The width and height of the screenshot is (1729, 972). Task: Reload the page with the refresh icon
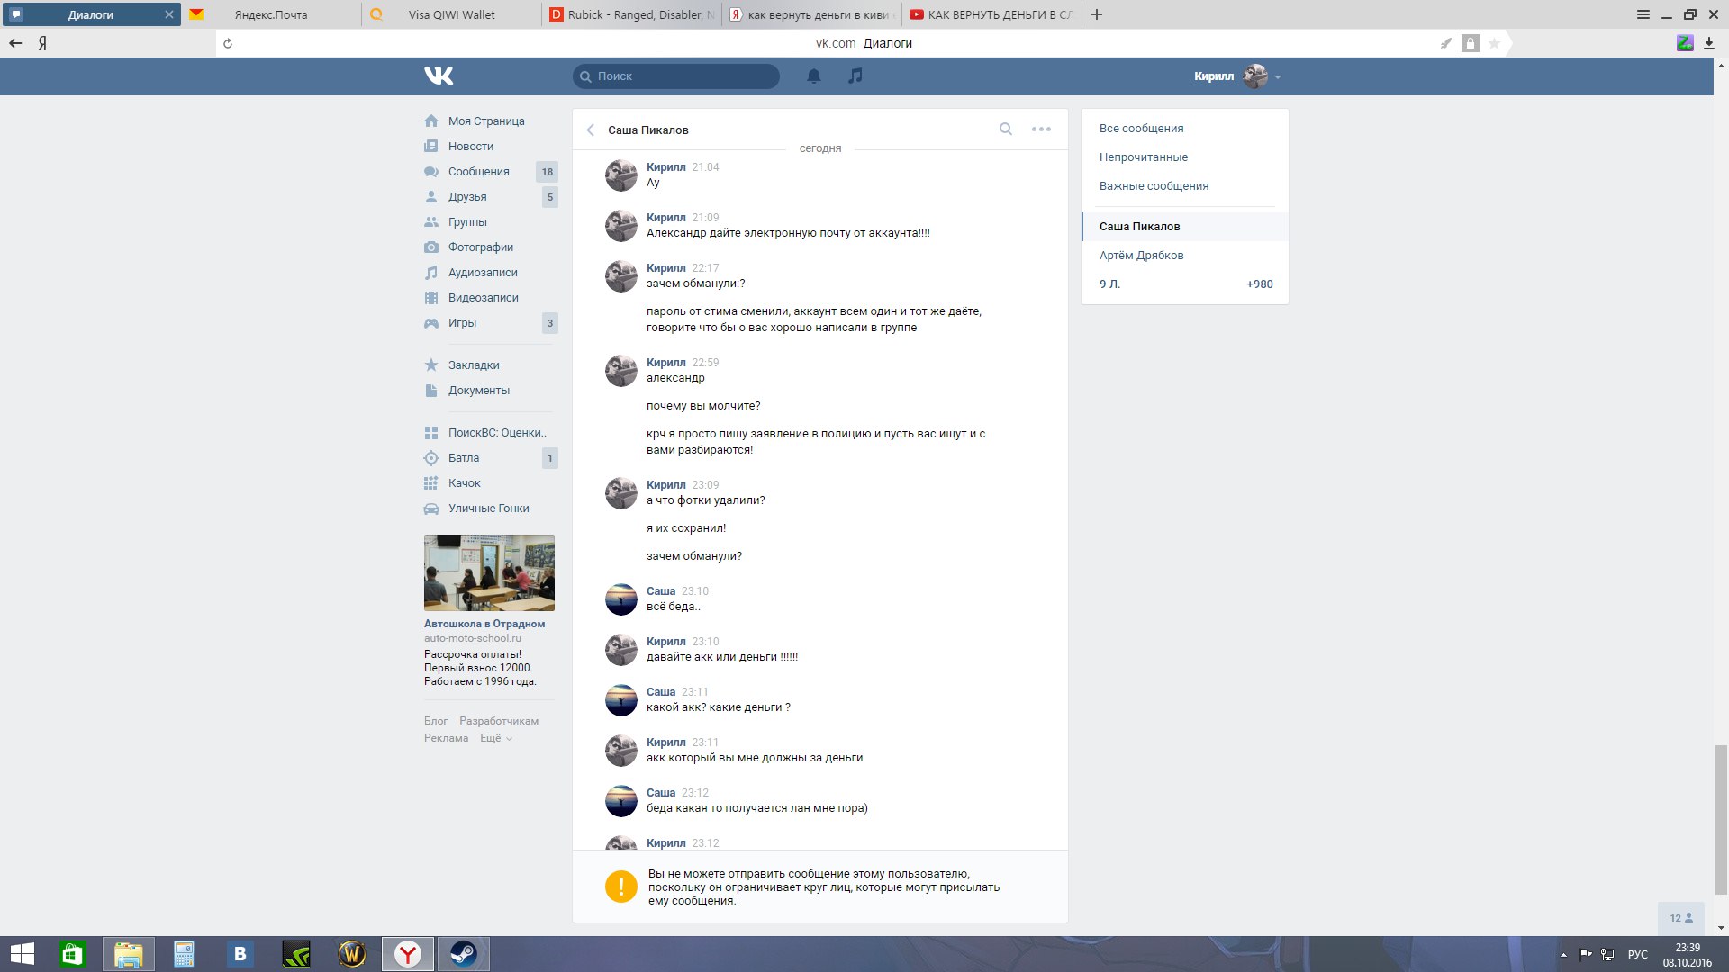pos(228,43)
